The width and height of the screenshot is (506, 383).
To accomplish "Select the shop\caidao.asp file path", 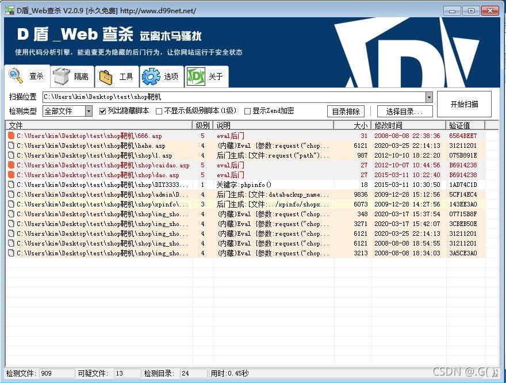I will (x=103, y=165).
